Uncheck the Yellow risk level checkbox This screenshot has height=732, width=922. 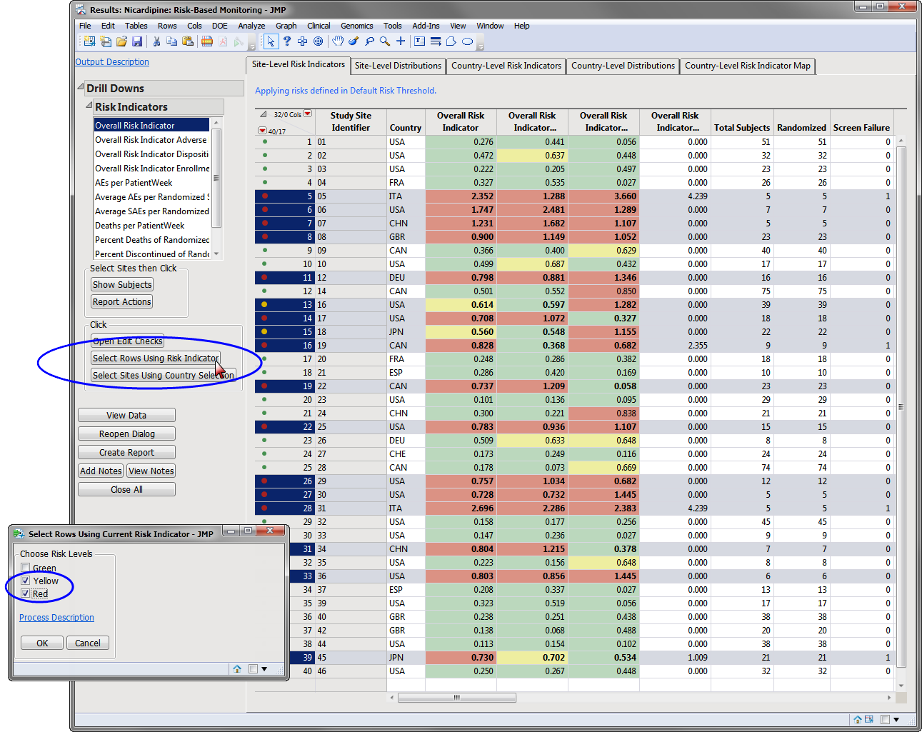pos(26,581)
